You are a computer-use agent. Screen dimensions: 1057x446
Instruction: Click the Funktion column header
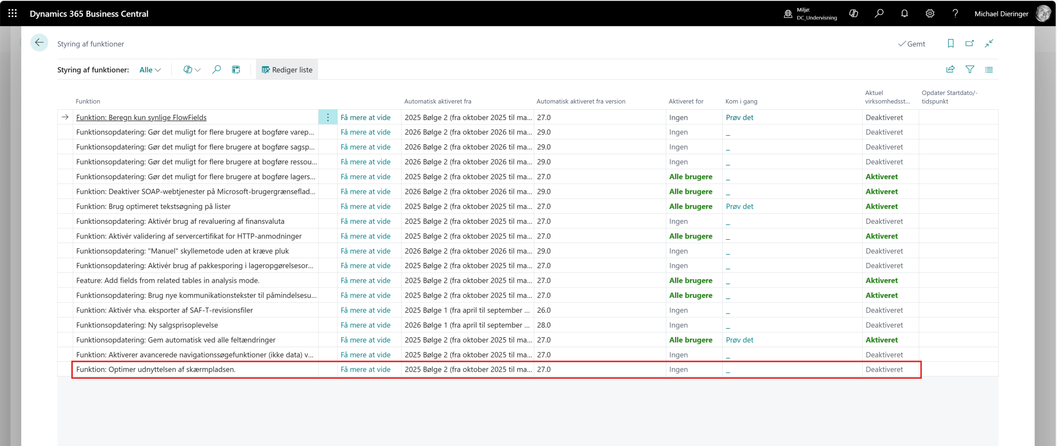click(88, 101)
